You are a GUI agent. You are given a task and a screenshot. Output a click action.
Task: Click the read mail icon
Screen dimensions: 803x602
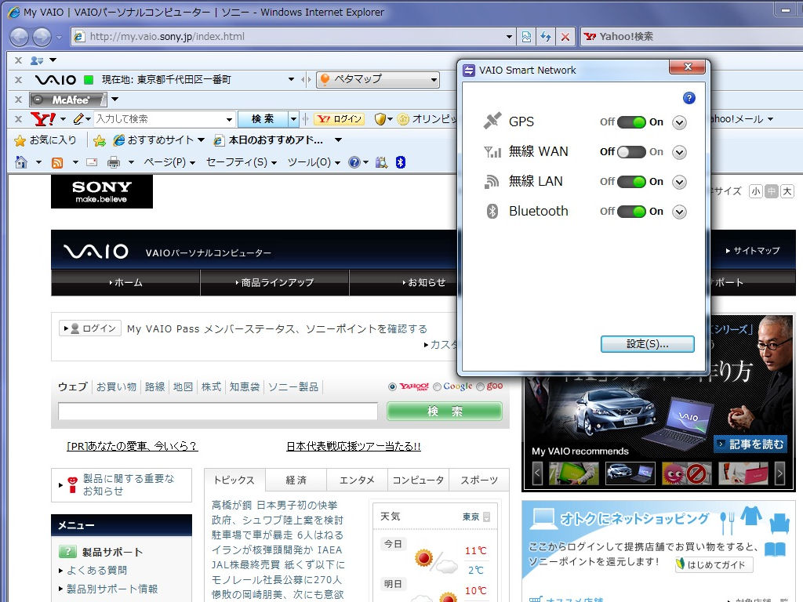(x=92, y=162)
